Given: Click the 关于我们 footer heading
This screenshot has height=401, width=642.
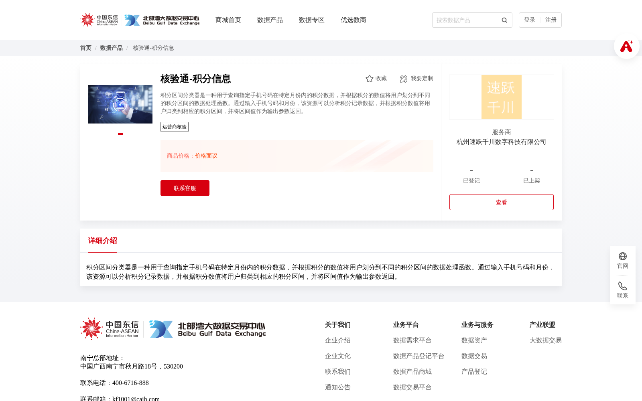Looking at the screenshot, I should point(338,325).
